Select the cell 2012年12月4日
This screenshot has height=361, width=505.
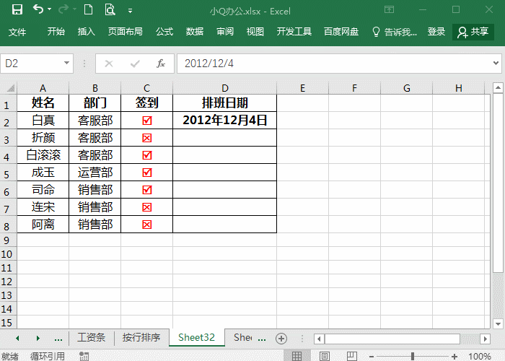click(x=225, y=121)
